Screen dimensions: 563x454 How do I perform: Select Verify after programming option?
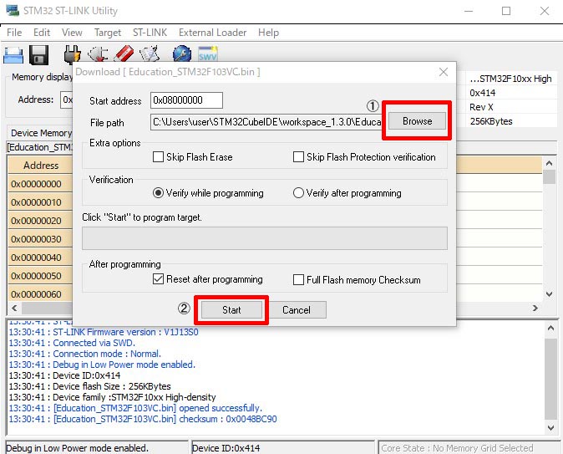298,193
